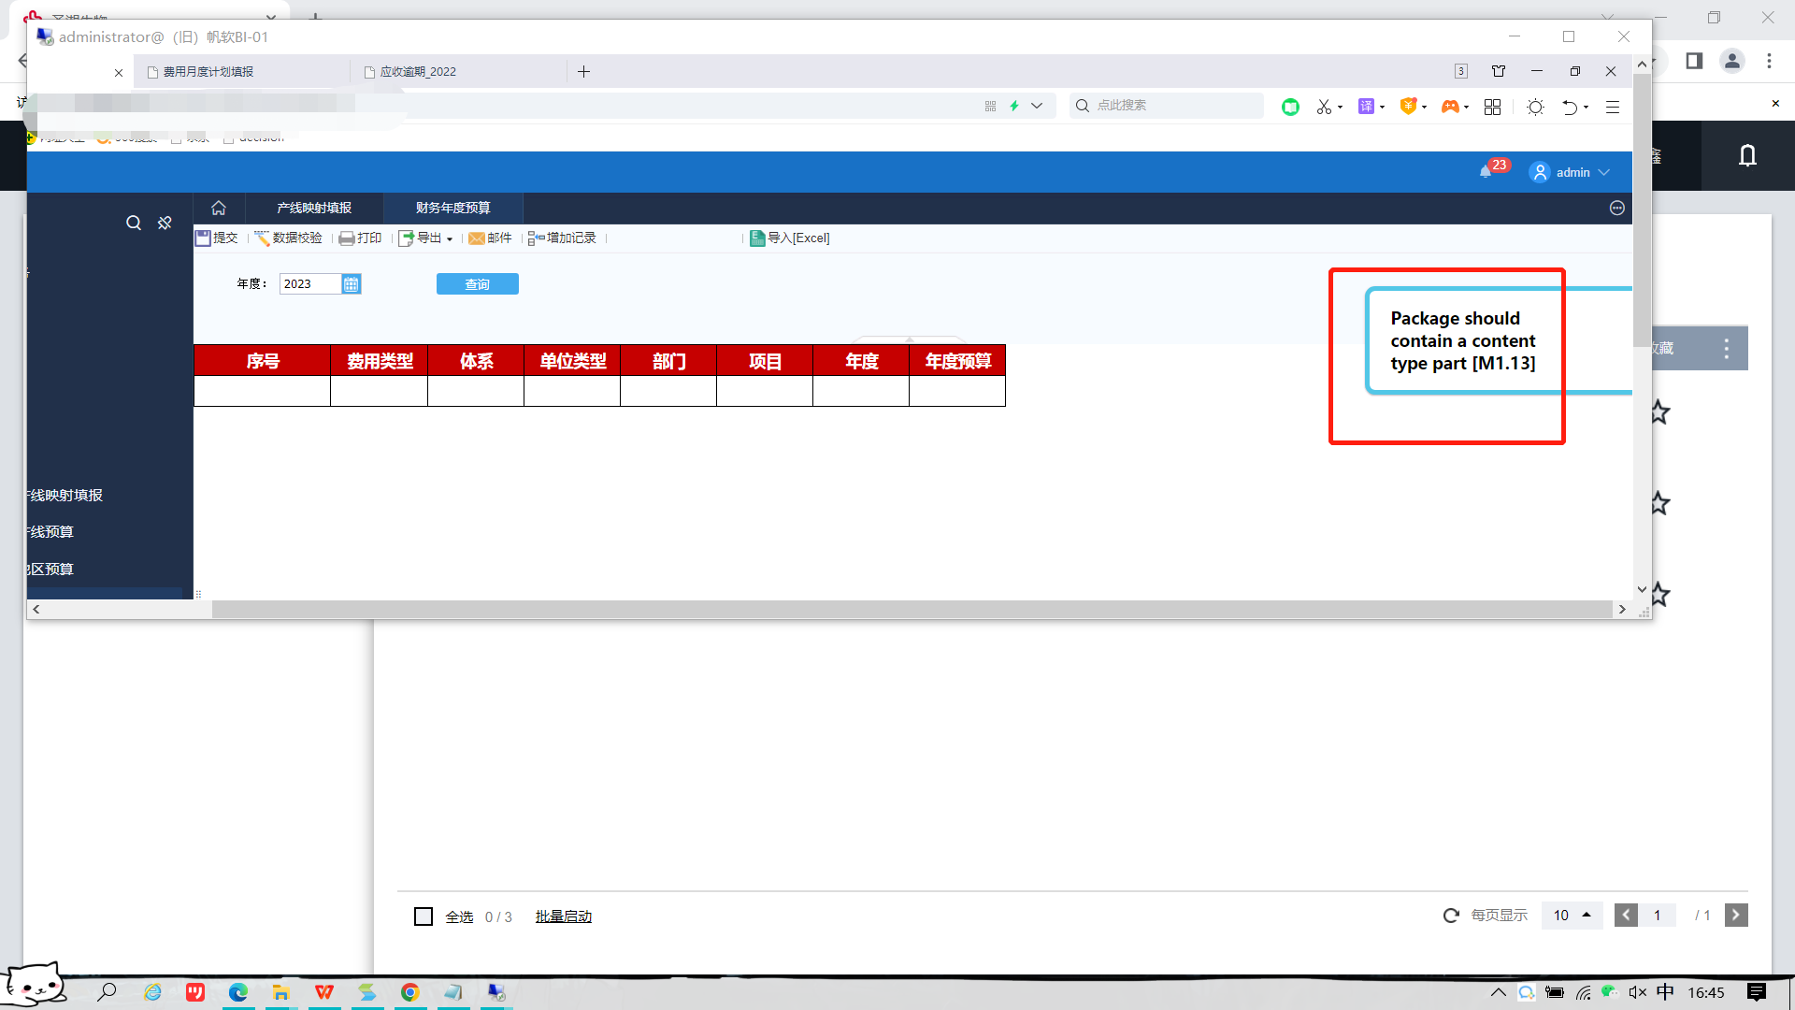This screenshot has width=1795, height=1010.
Task: Click the muted volume tray icon
Action: (1637, 992)
